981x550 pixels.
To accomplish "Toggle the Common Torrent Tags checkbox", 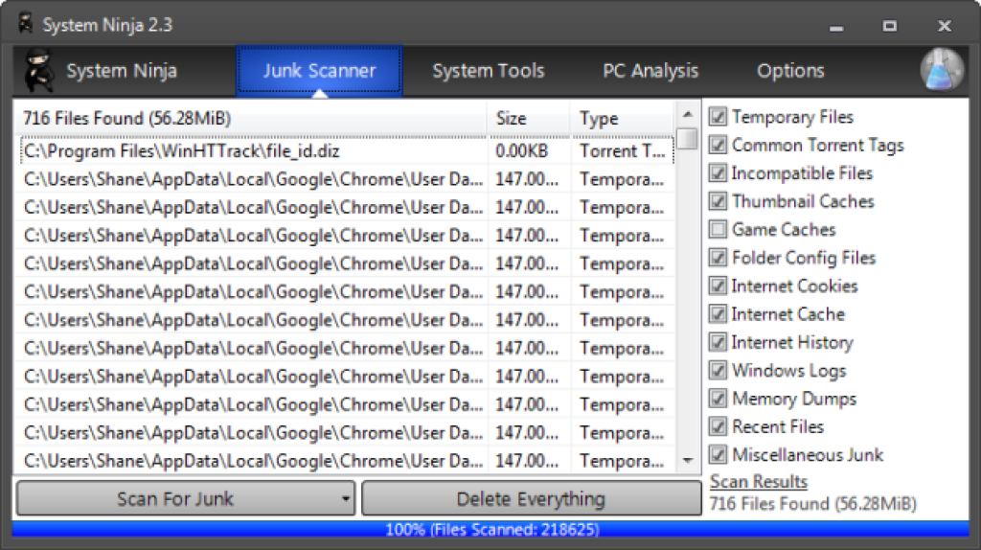I will coord(718,145).
